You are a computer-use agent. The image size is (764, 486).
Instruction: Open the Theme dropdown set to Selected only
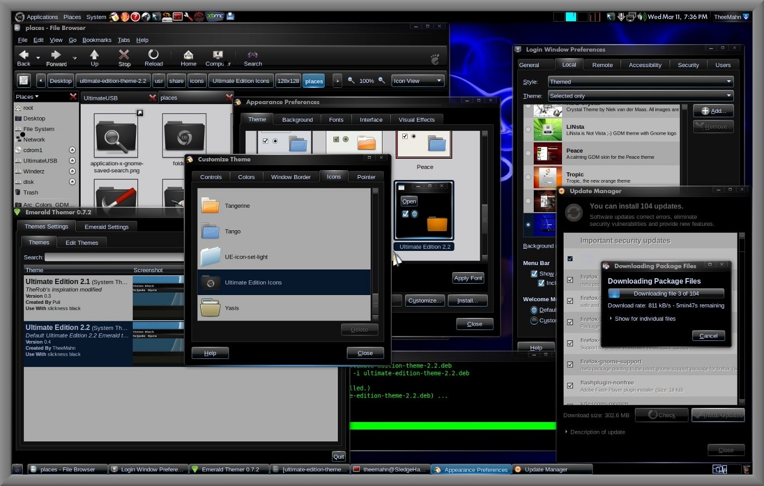pos(641,96)
